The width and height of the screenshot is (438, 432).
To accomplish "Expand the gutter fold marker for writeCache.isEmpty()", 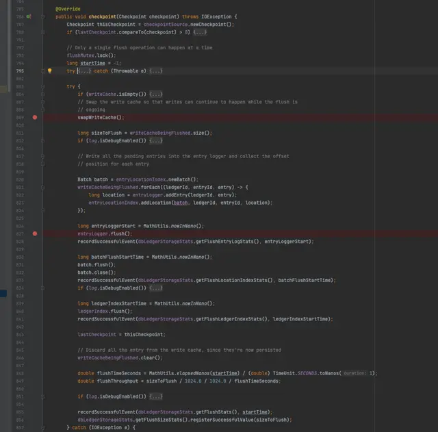I will 42,94.
